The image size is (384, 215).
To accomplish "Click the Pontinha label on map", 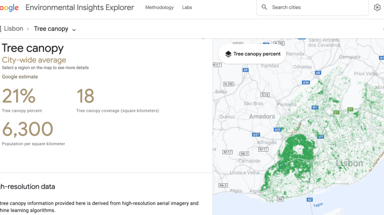I will (287, 105).
